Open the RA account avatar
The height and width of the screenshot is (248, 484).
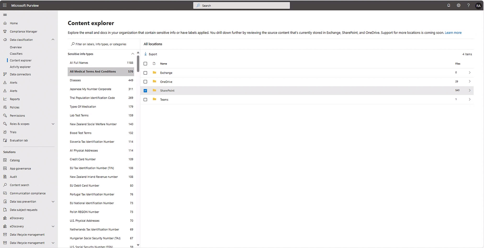pos(478,5)
